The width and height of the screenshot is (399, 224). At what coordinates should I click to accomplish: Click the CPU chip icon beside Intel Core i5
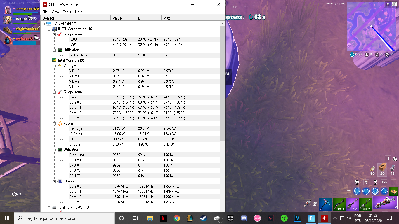click(x=54, y=60)
